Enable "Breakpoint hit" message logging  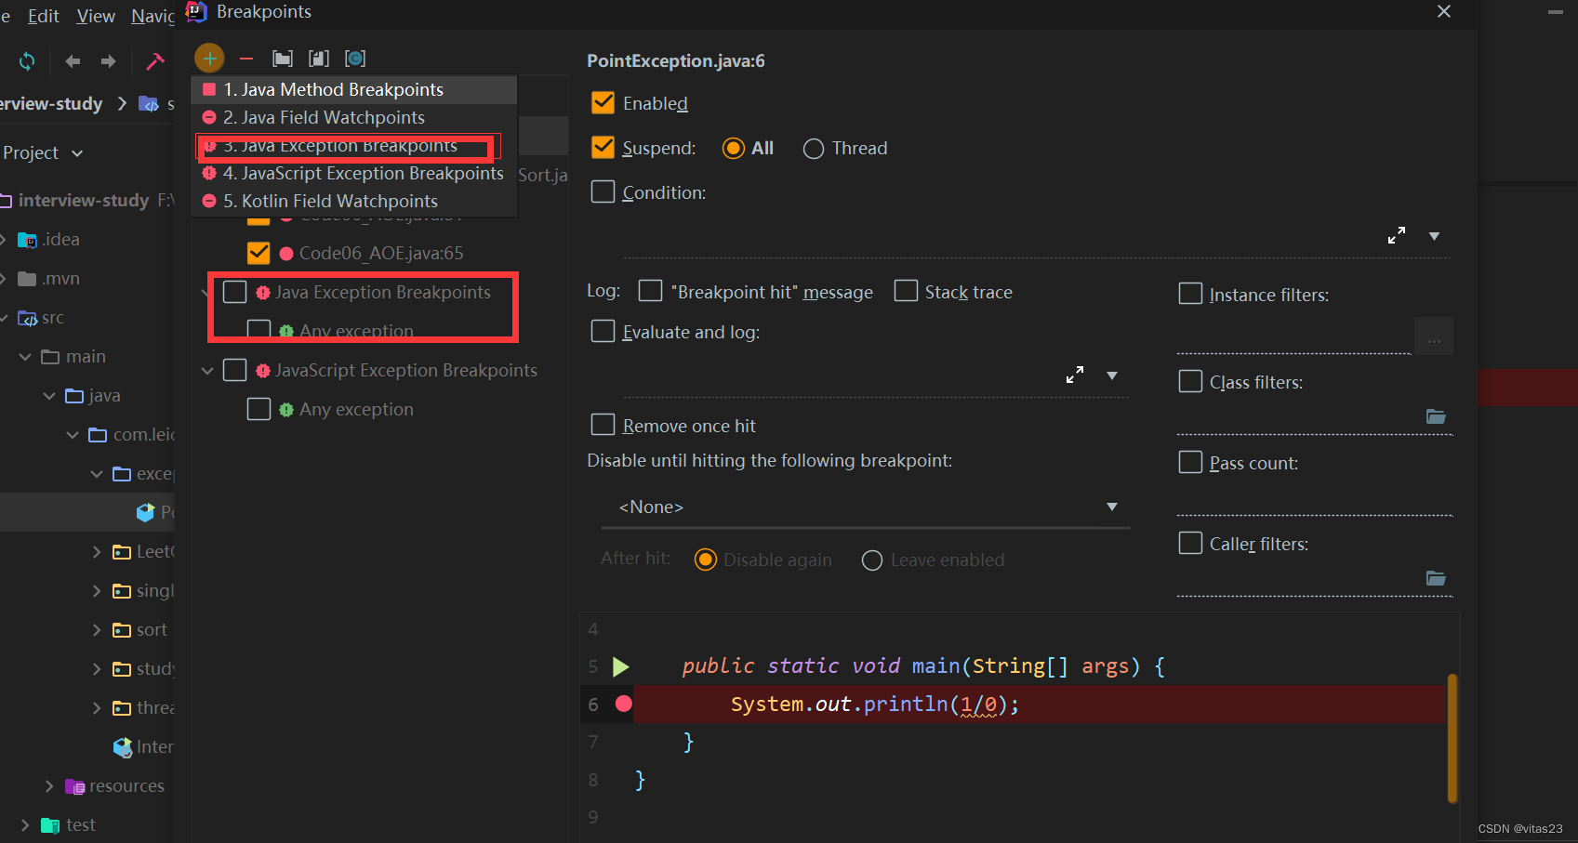pyautogui.click(x=650, y=291)
